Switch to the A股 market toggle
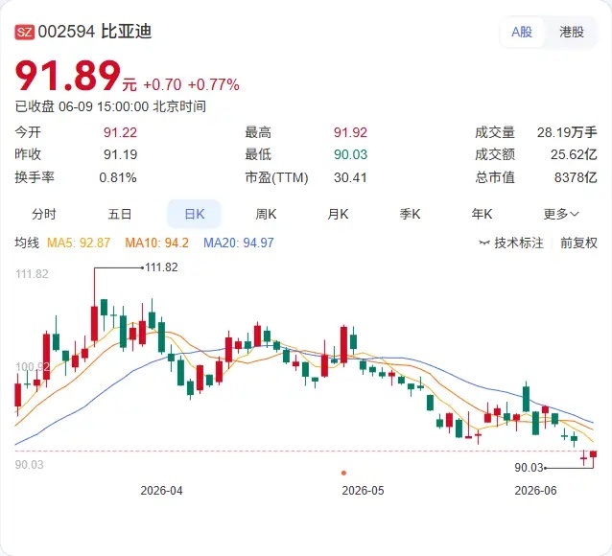612x556 pixels. pyautogui.click(x=522, y=32)
